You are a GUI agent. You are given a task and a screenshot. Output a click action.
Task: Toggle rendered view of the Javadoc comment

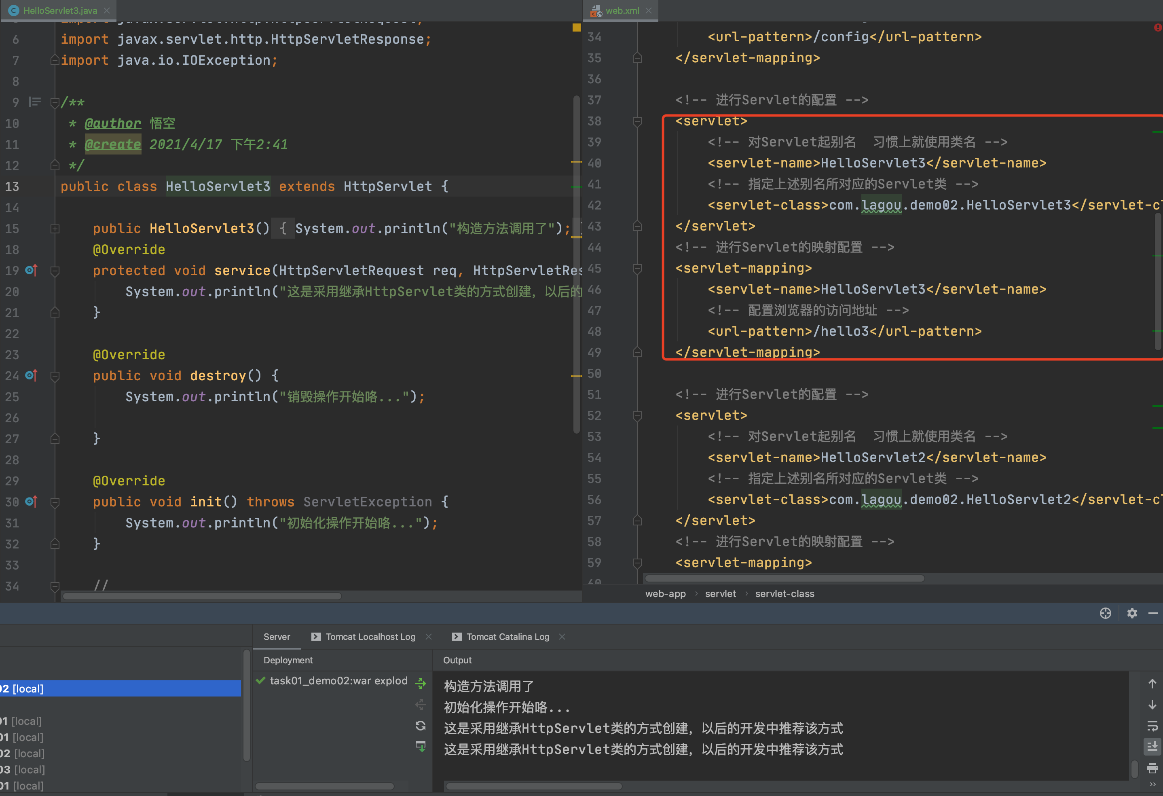tap(34, 102)
